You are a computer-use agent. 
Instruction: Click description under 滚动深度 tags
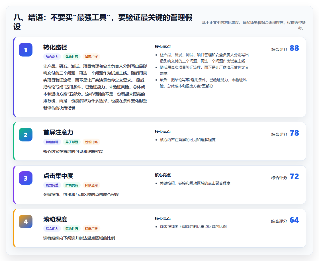click(79, 238)
